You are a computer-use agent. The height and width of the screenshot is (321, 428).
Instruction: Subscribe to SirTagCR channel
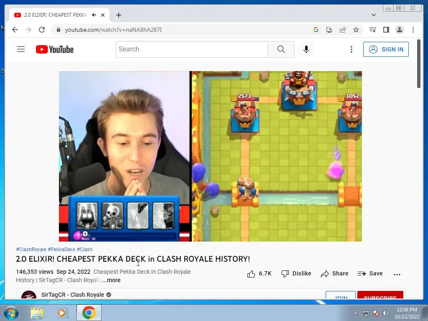click(x=380, y=296)
